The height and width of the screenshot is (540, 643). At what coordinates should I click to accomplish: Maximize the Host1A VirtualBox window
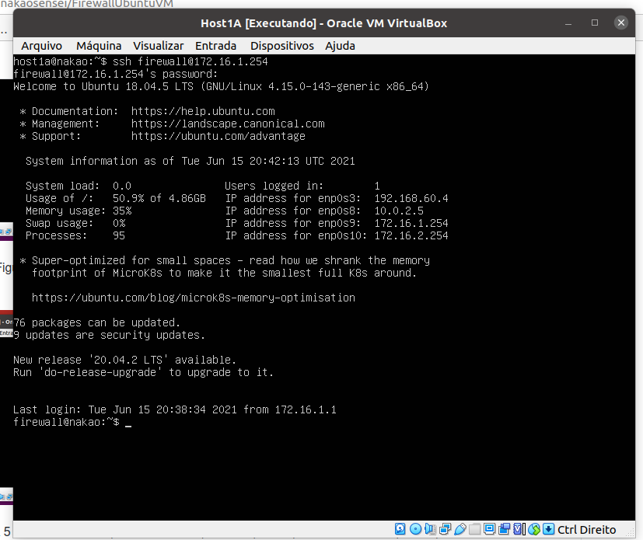click(595, 23)
